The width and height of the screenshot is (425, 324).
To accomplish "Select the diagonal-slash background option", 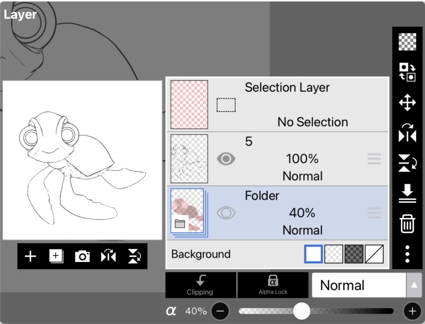I will (x=374, y=254).
